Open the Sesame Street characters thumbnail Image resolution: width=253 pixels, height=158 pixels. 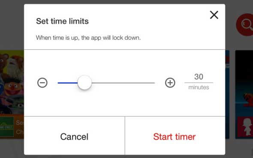tap(12, 82)
